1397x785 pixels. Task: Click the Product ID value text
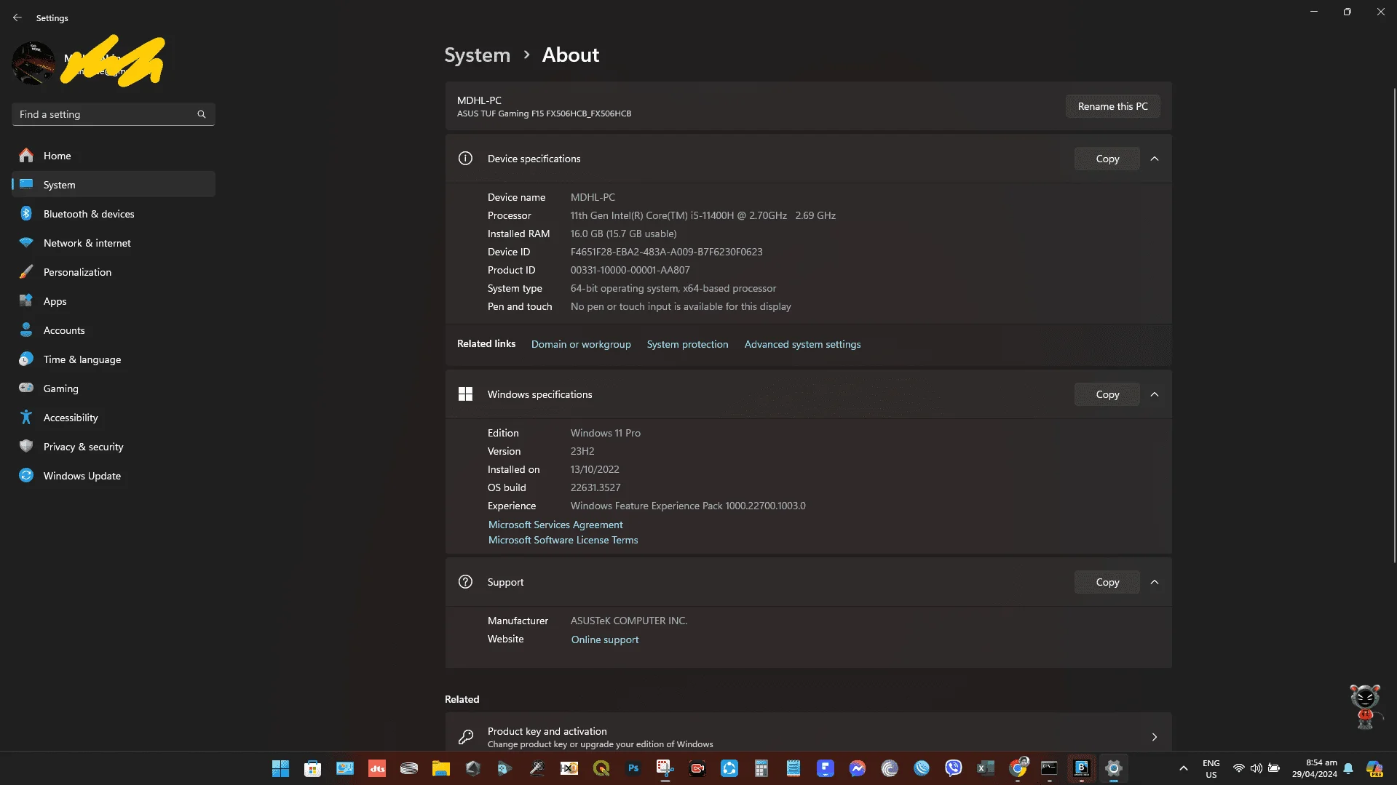click(x=630, y=270)
